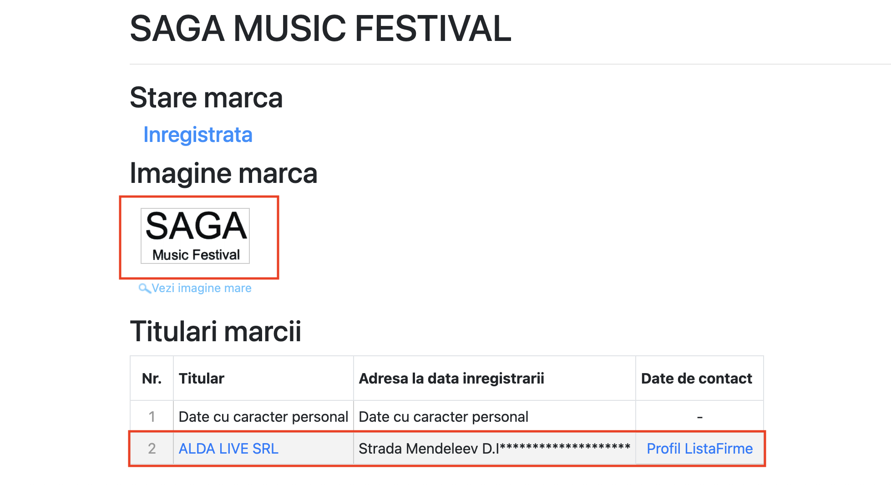Click the Date de contact header

[x=697, y=379]
